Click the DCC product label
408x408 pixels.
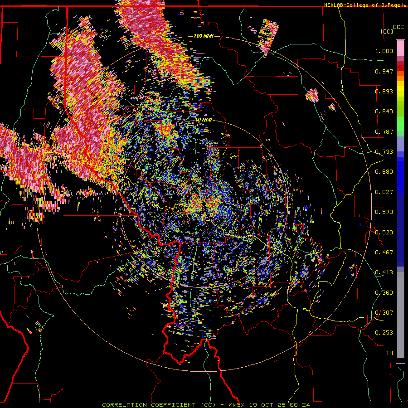pos(398,27)
